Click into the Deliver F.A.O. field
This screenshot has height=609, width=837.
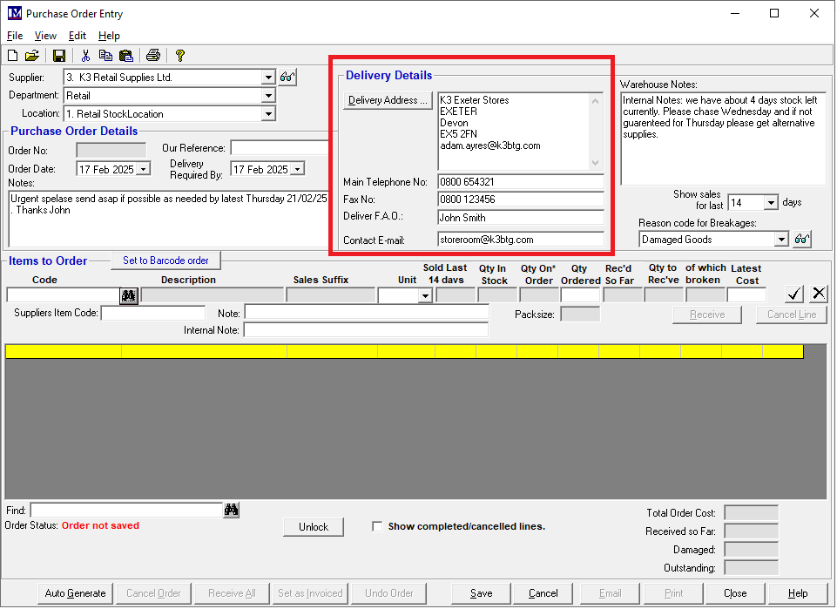pyautogui.click(x=520, y=218)
